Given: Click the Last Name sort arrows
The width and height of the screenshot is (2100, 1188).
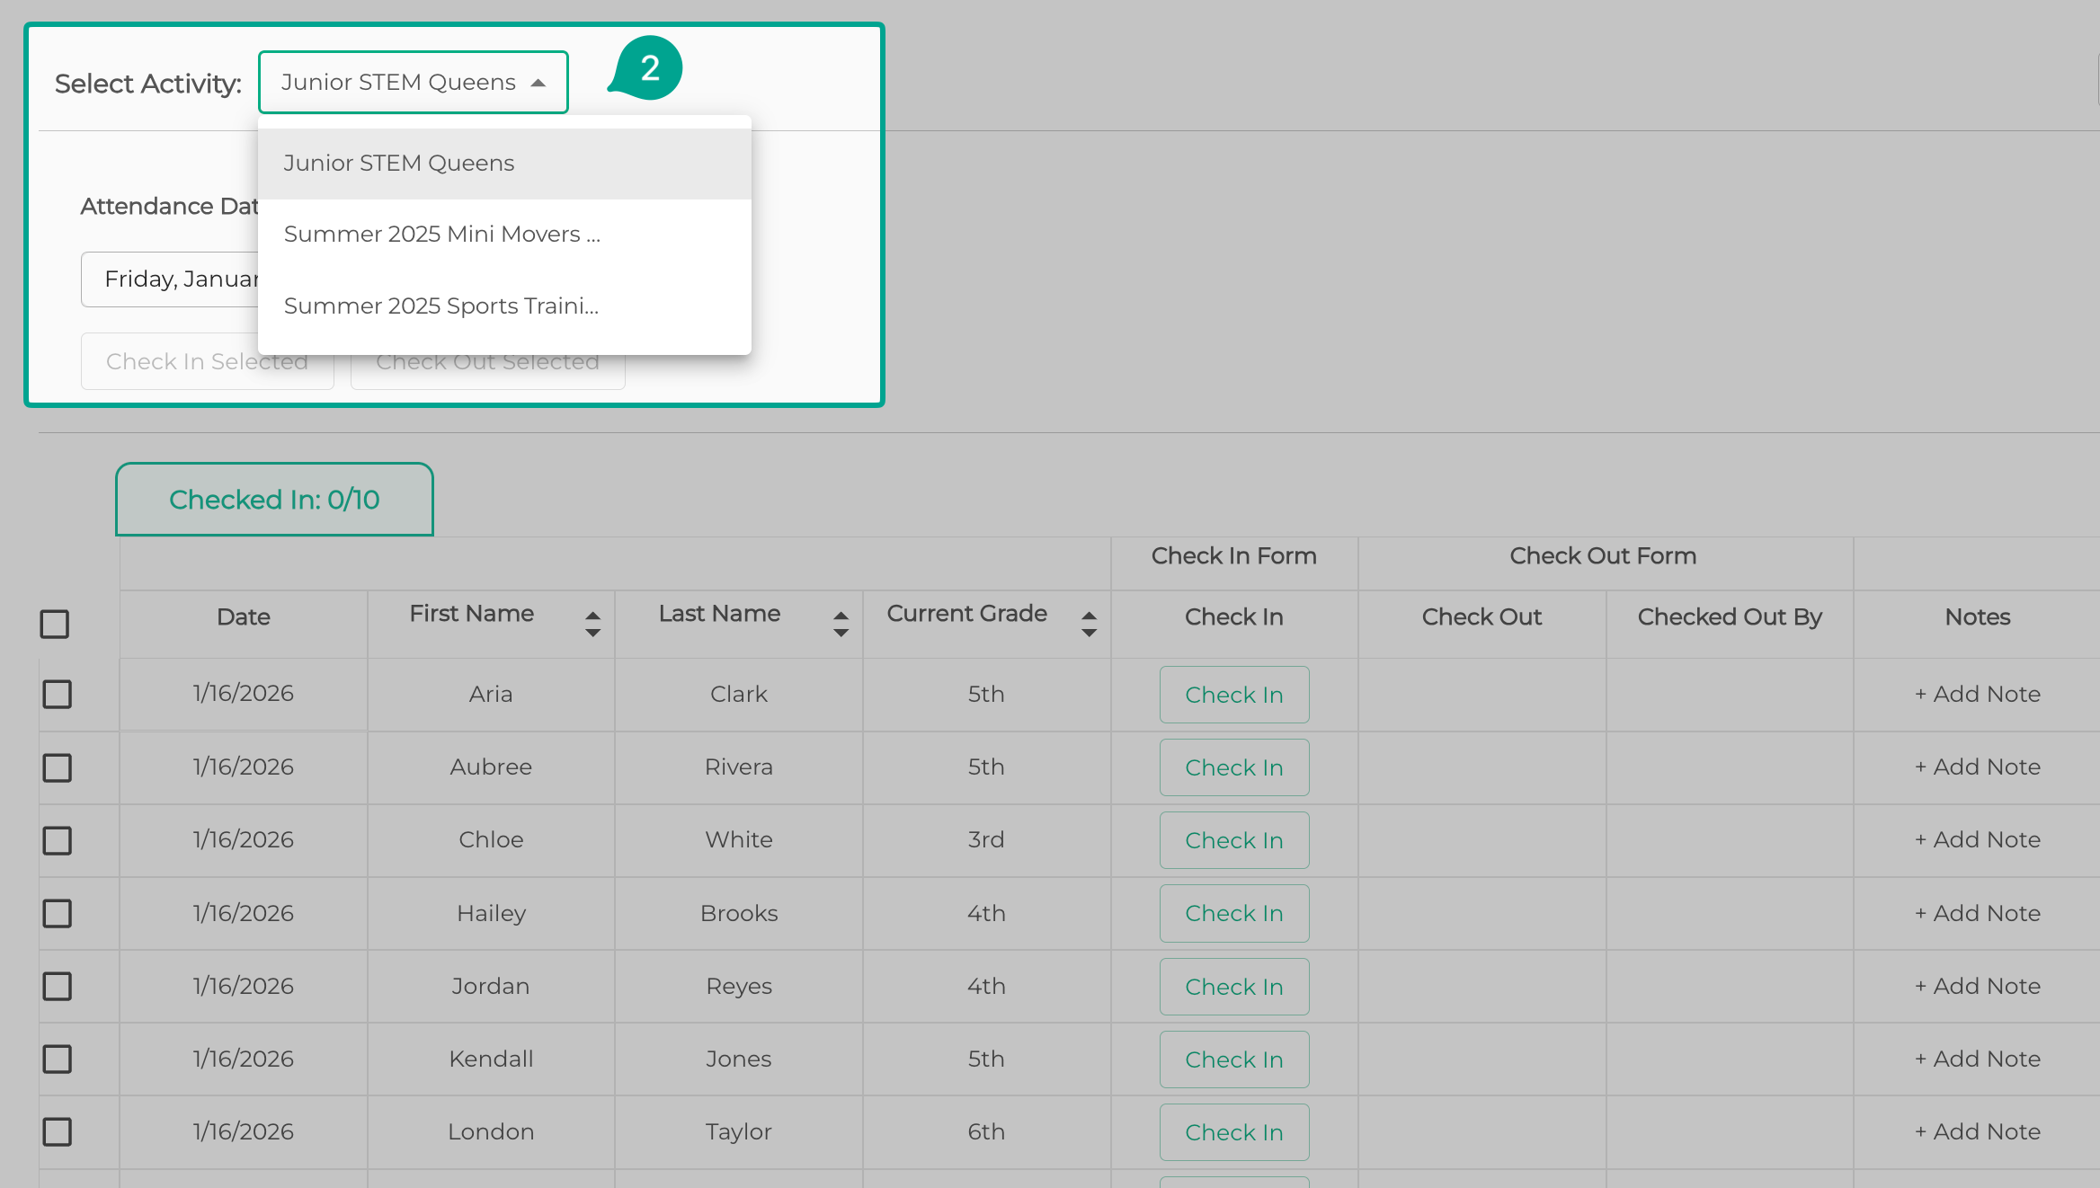Looking at the screenshot, I should [841, 624].
